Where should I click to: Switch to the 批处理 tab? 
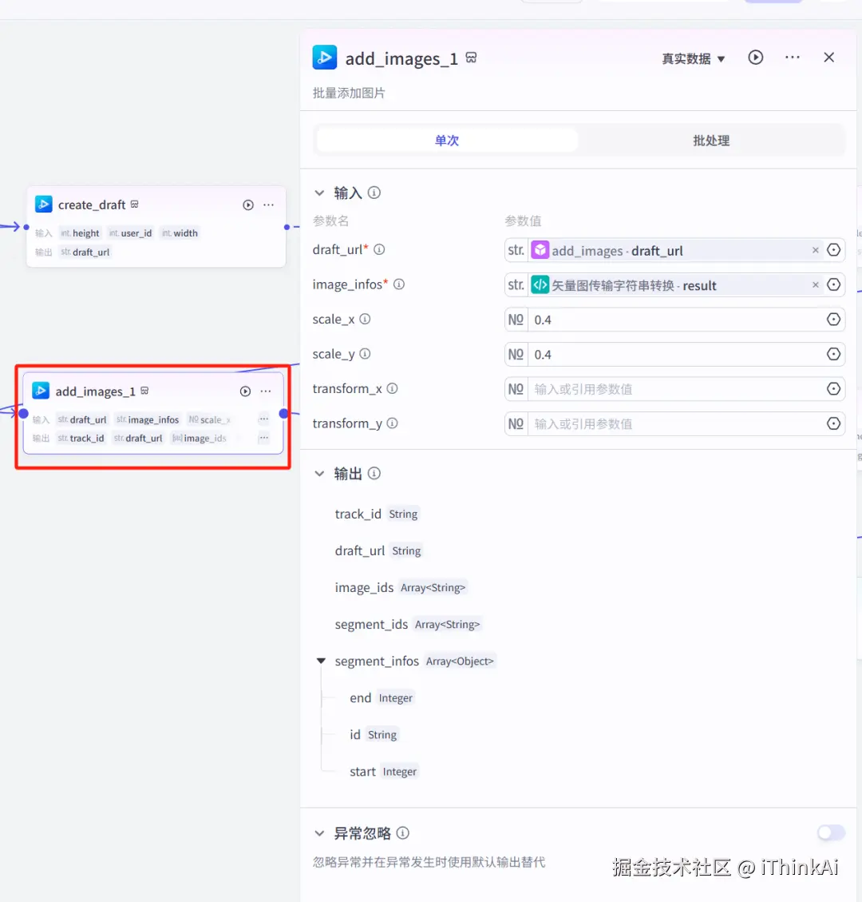[x=710, y=140]
